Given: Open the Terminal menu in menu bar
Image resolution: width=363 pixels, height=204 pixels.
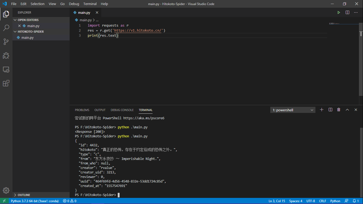Looking at the screenshot, I should coord(90,4).
